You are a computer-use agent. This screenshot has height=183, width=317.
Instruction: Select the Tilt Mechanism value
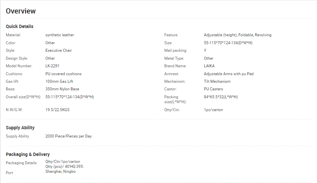tap(217, 81)
